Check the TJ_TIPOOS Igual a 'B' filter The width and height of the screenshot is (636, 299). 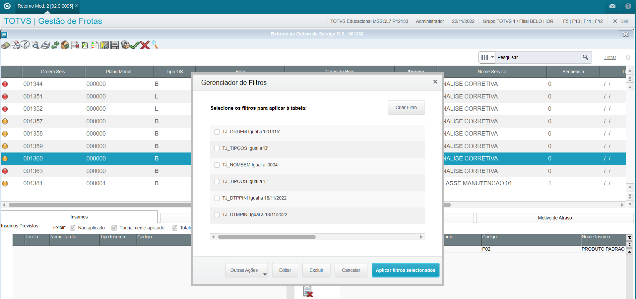217,149
